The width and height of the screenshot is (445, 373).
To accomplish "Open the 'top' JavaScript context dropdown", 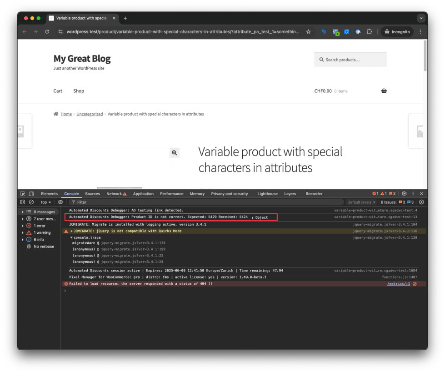I will [x=46, y=202].
